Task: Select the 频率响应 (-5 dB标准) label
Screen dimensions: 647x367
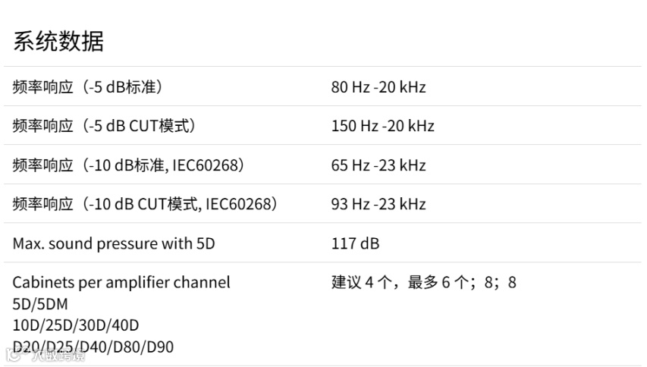Action: pyautogui.click(x=87, y=87)
